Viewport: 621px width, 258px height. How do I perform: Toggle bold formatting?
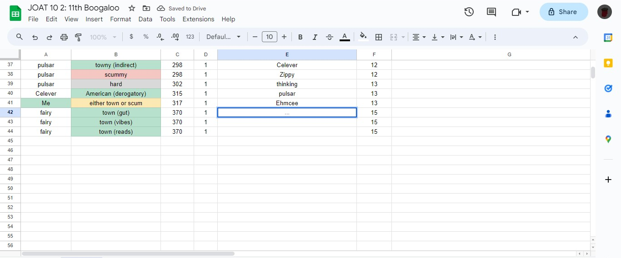[x=300, y=37]
